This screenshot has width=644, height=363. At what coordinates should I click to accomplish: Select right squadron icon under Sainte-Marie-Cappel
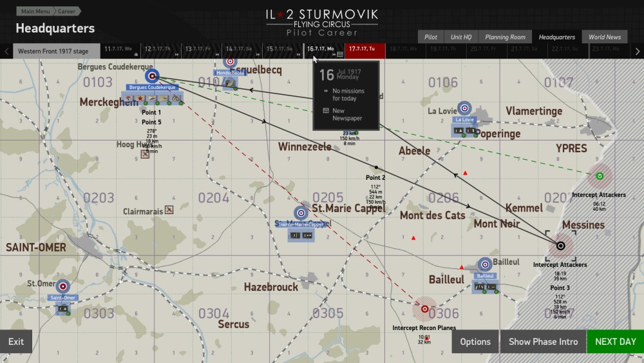pyautogui.click(x=307, y=235)
